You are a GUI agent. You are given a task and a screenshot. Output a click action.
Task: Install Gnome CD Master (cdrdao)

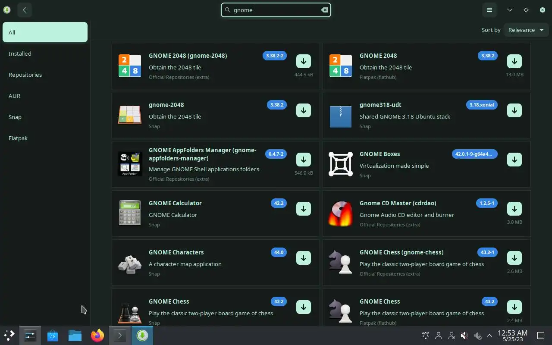pyautogui.click(x=514, y=209)
